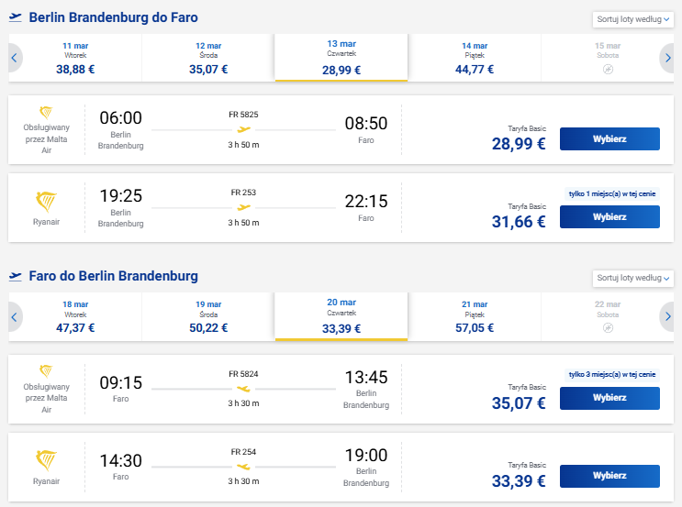
Task: Select the 11 mar tab priced 38,88 €
Action: (x=75, y=58)
